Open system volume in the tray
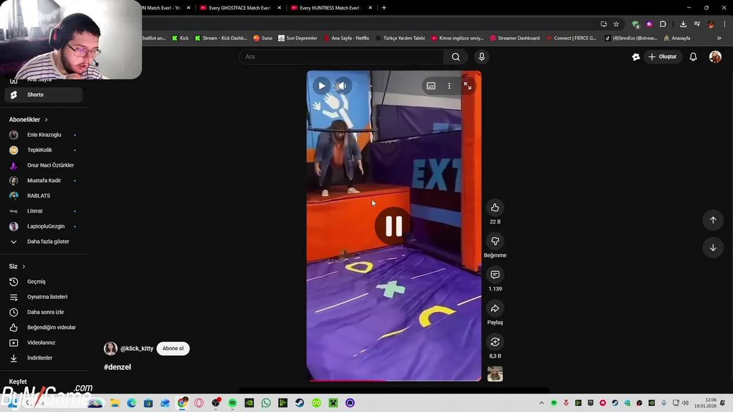This screenshot has width=733, height=412. [x=685, y=403]
